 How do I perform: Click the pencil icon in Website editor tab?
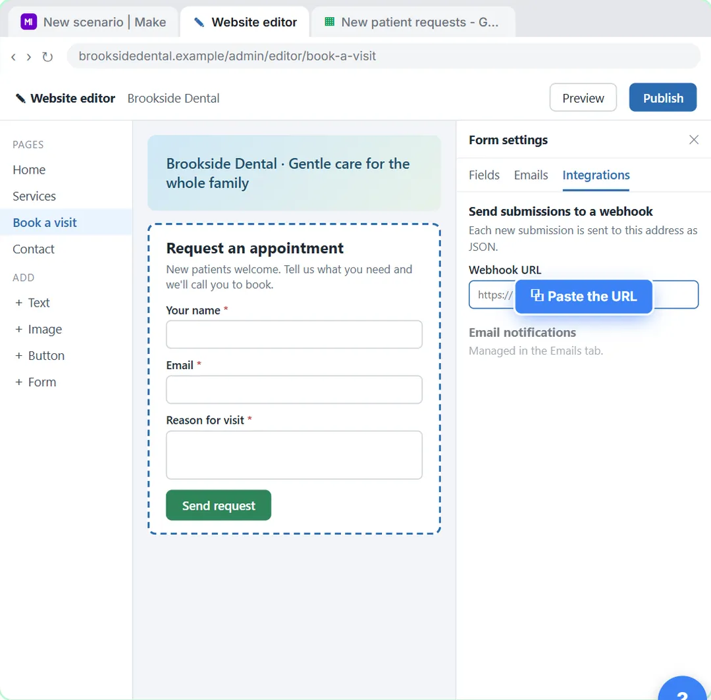click(199, 22)
